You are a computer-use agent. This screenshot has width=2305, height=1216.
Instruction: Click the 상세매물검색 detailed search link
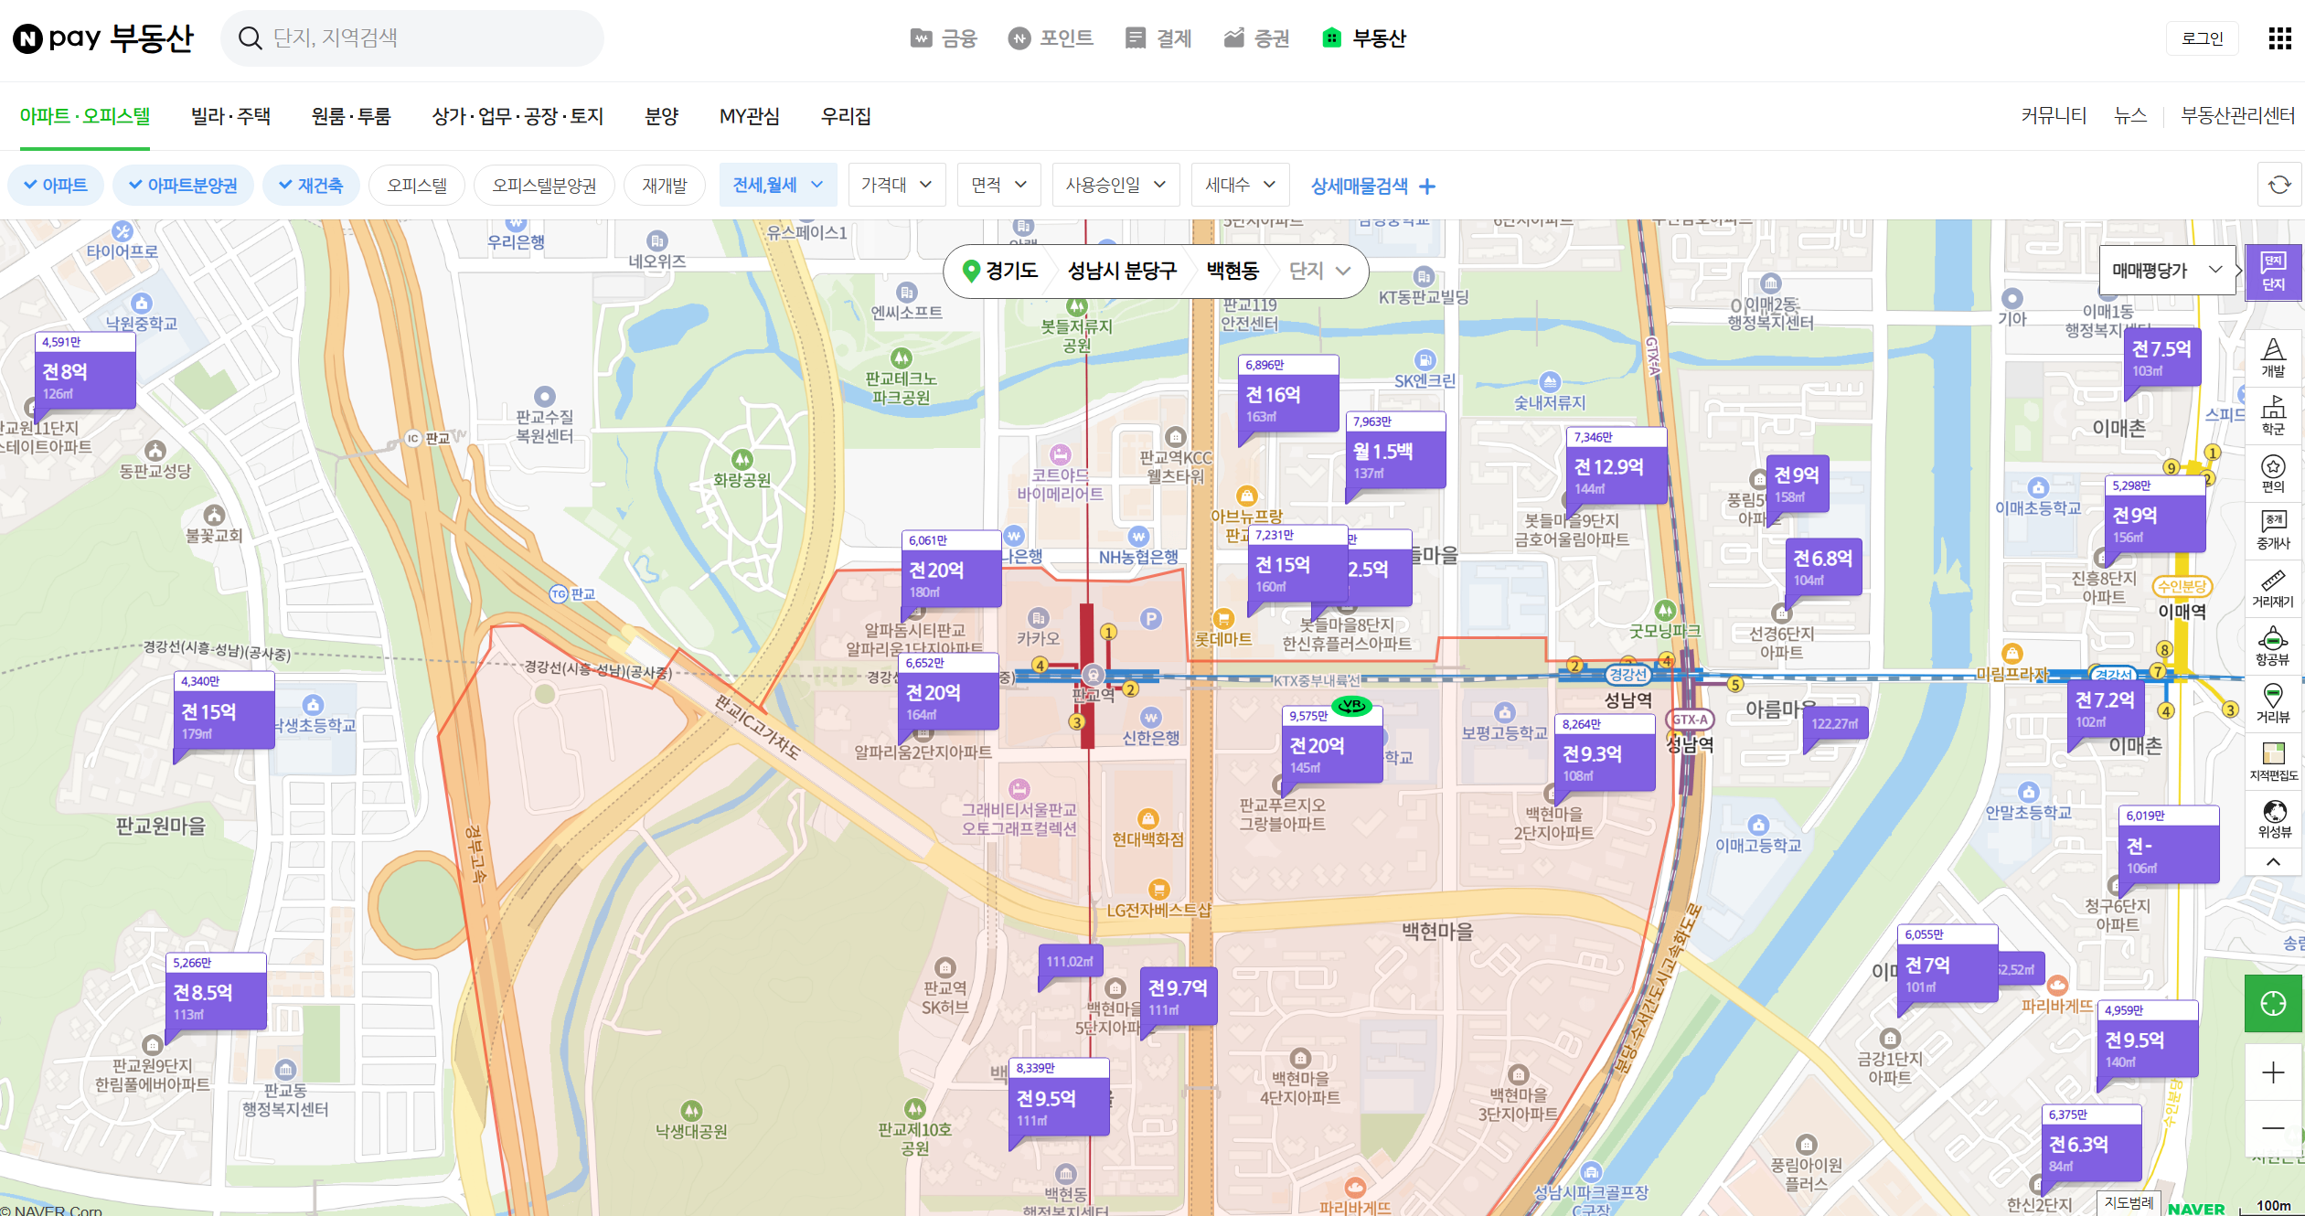1372,187
